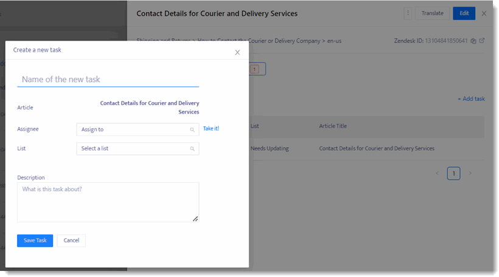The width and height of the screenshot is (499, 277).
Task: Click the Name of the new task field
Action: [108, 80]
